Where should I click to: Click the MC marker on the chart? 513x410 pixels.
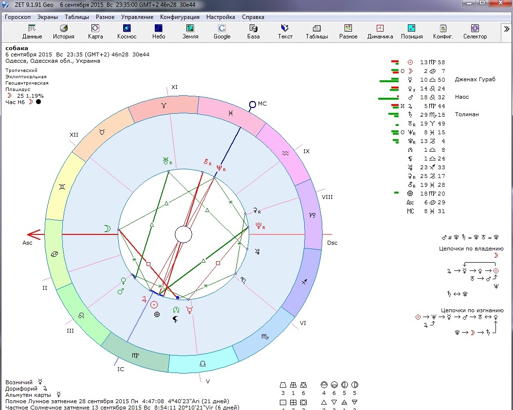(252, 104)
